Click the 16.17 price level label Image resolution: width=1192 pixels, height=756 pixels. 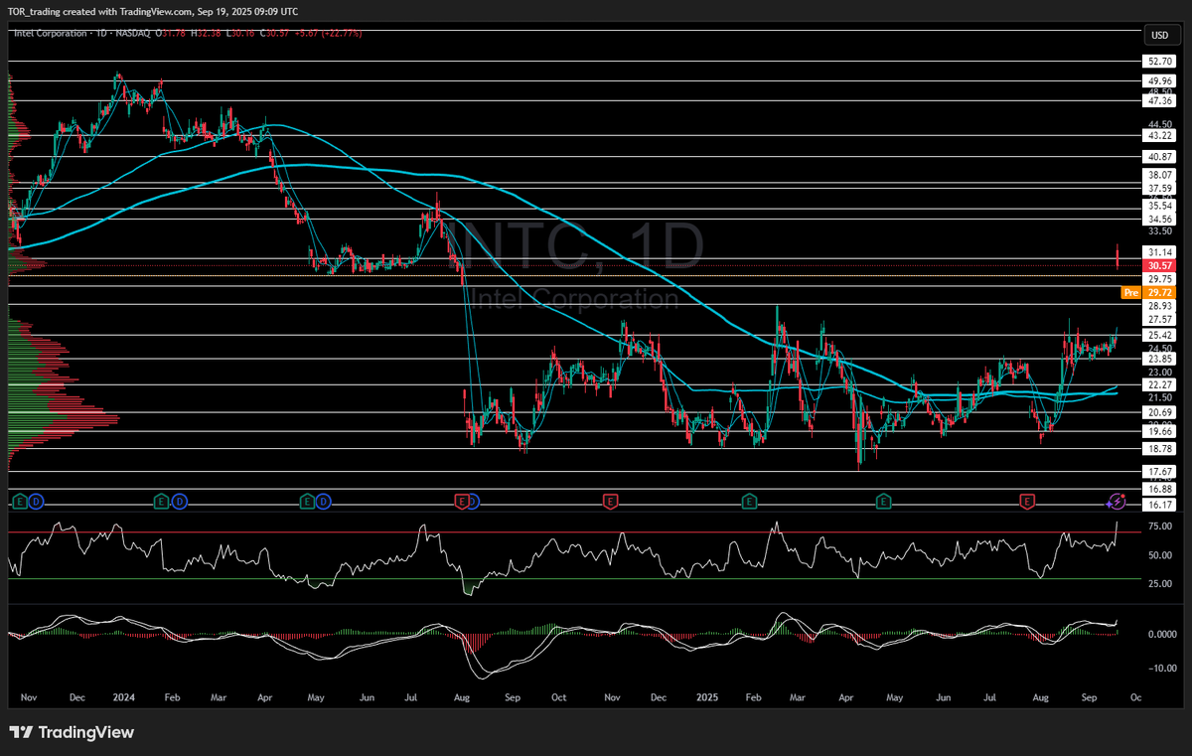1160,505
